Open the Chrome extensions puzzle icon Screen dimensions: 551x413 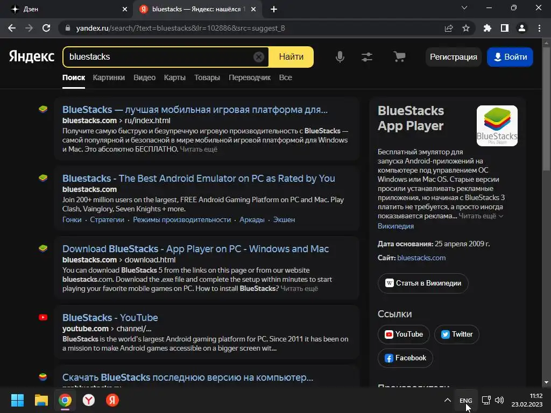(x=488, y=28)
